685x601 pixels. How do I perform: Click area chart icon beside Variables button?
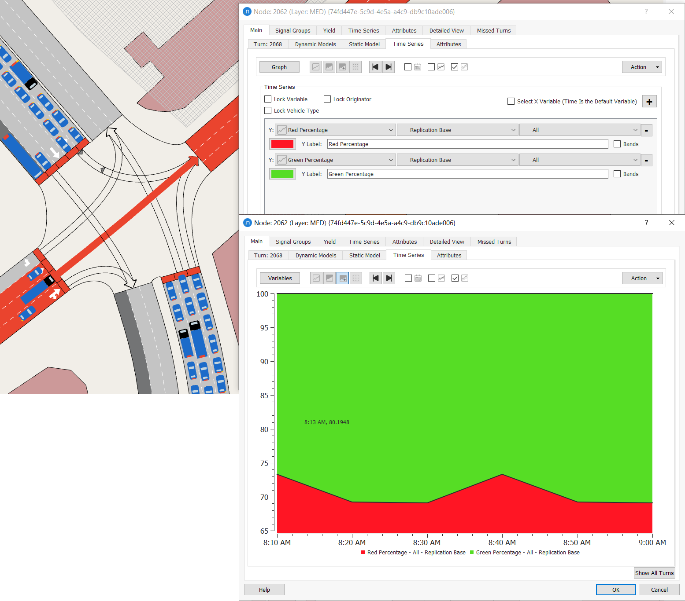[x=329, y=278]
